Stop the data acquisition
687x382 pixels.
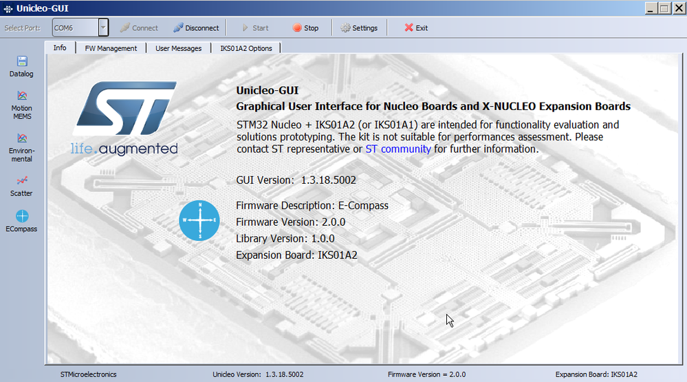tap(306, 28)
